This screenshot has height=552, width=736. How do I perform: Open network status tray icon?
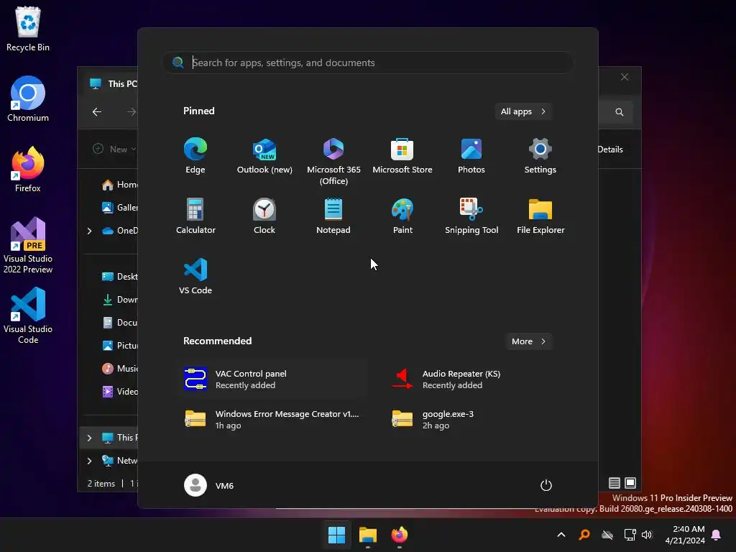point(630,535)
